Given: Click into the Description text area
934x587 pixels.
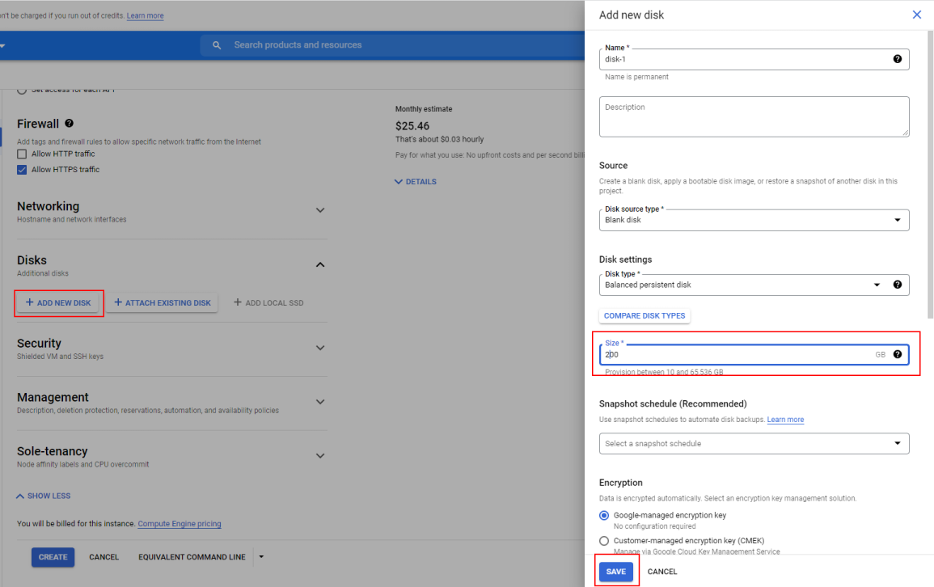Looking at the screenshot, I should click(754, 116).
